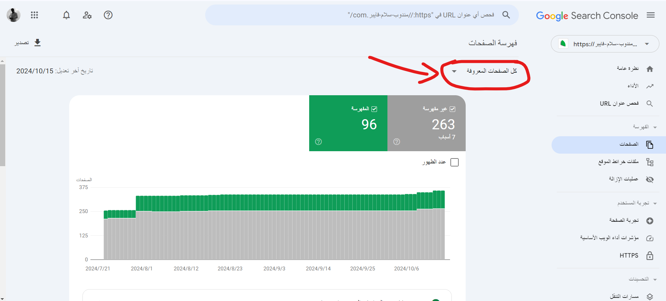Click the export download icon
Viewport: 666px width, 301px height.
(x=38, y=43)
